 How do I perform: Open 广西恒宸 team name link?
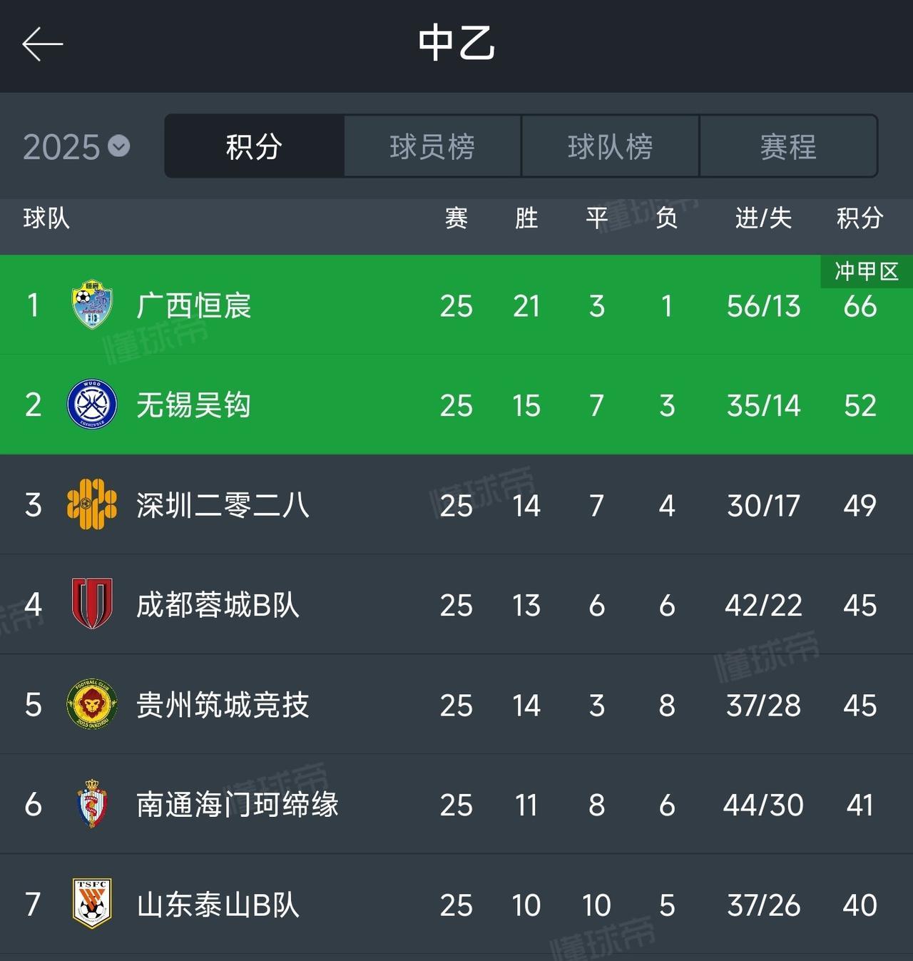(x=194, y=305)
